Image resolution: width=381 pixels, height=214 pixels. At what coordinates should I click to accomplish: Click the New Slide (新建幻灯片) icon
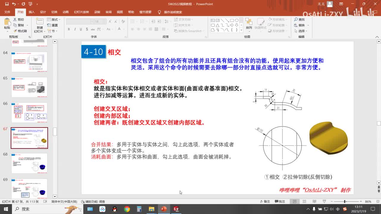(x=40, y=21)
